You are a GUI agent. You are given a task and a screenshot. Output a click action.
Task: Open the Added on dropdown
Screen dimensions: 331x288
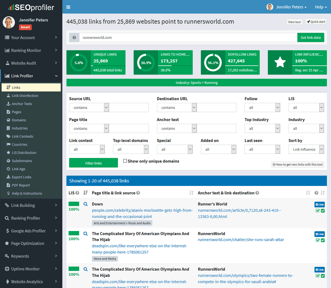pos(218,149)
